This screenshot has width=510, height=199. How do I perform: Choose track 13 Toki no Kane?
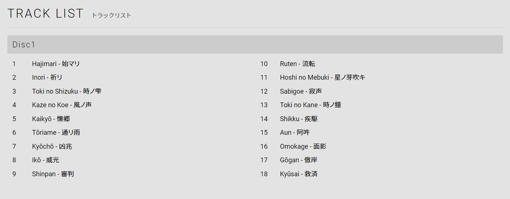coord(310,105)
